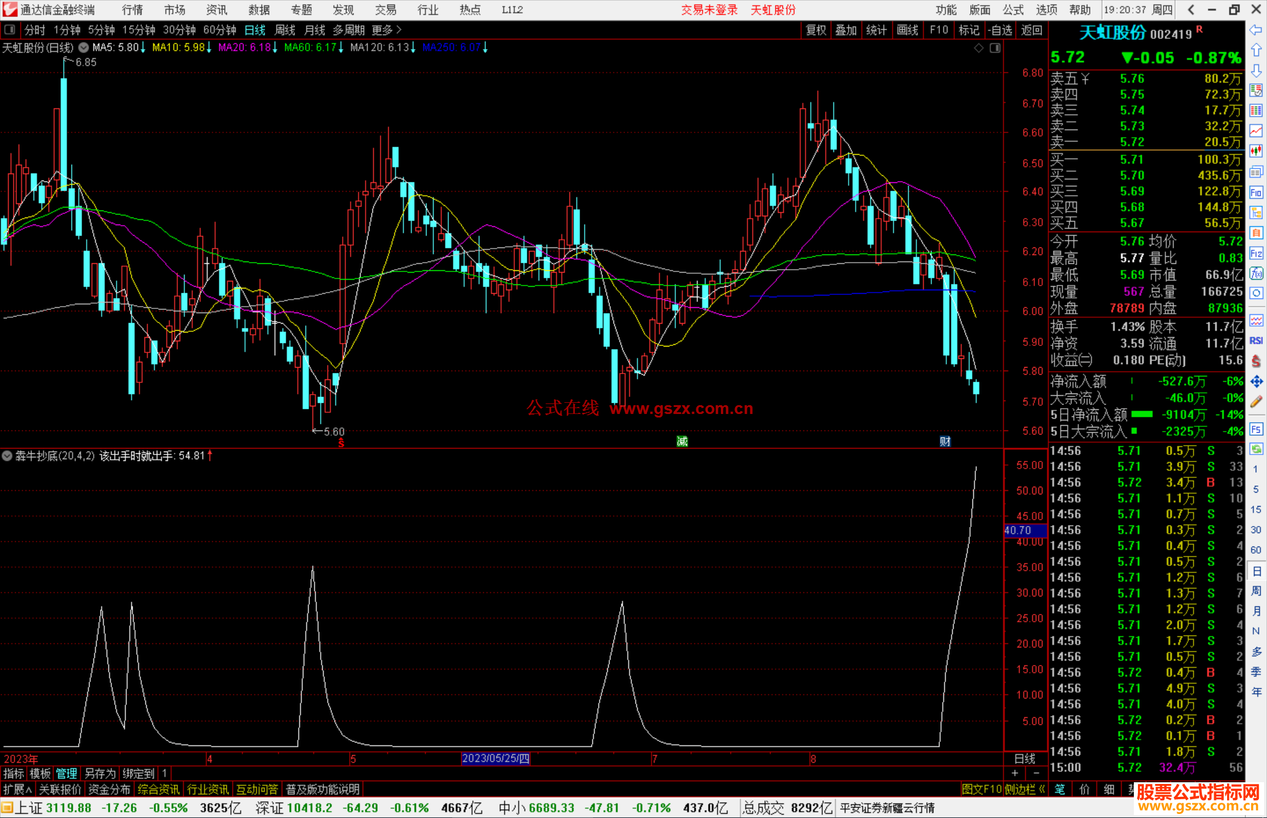Click the plus zoom button under 日线

tap(1015, 773)
